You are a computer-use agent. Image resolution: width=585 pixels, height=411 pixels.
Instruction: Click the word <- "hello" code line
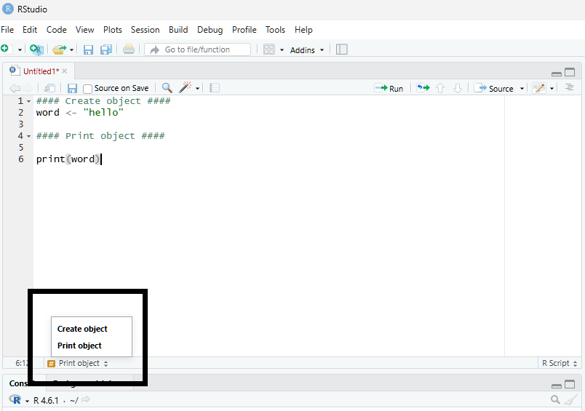pos(79,113)
